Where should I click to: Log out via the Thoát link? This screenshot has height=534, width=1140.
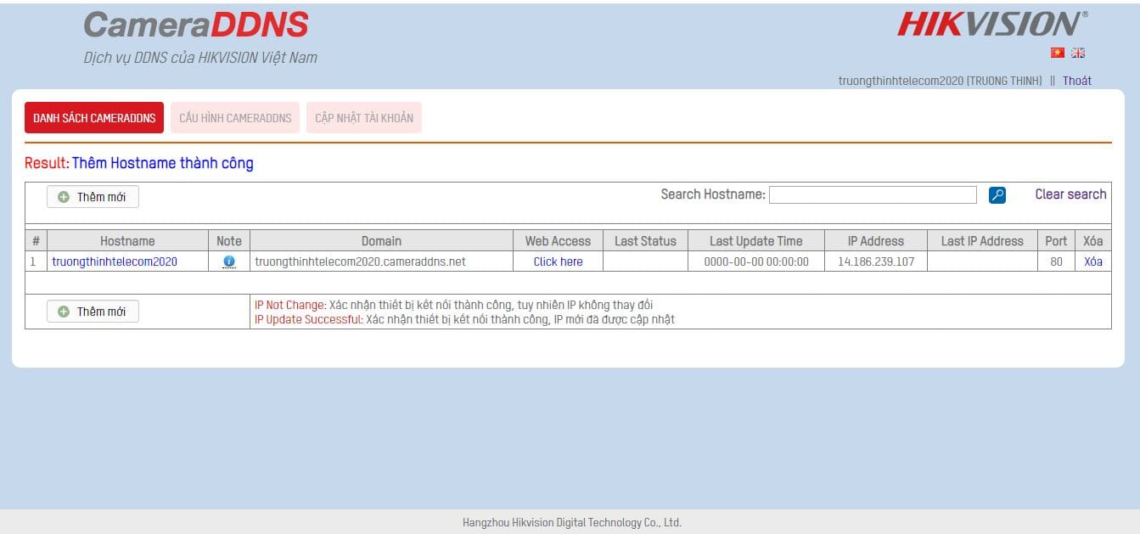(1076, 81)
